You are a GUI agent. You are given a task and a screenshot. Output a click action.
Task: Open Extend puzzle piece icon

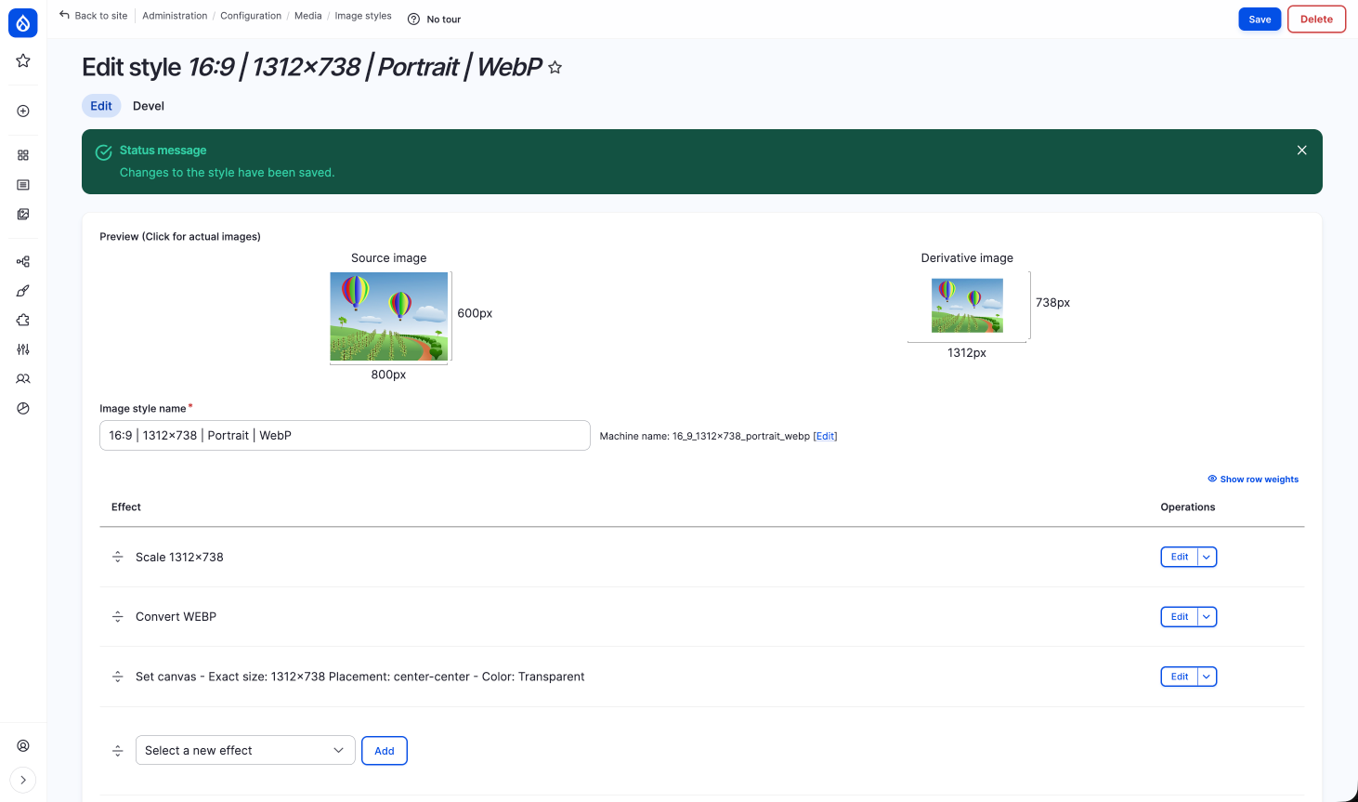click(23, 321)
